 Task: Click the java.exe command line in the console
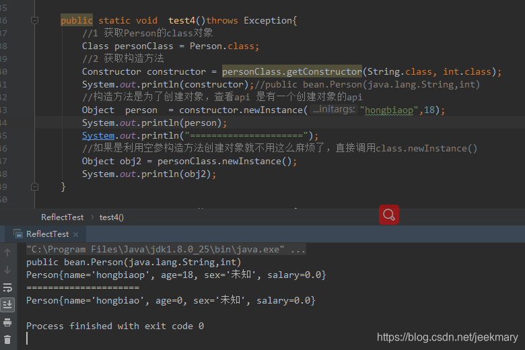[x=166, y=250]
